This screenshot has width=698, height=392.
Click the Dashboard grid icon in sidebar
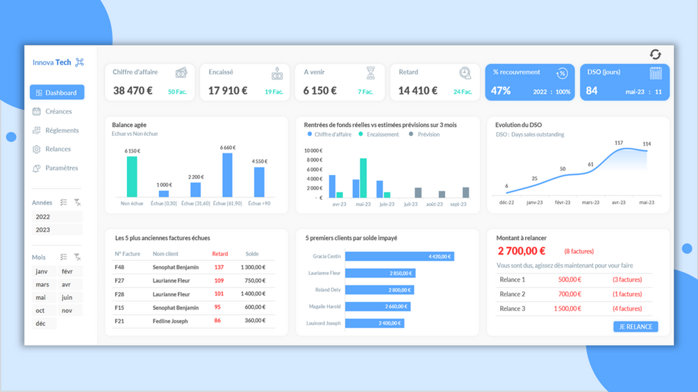(x=39, y=93)
